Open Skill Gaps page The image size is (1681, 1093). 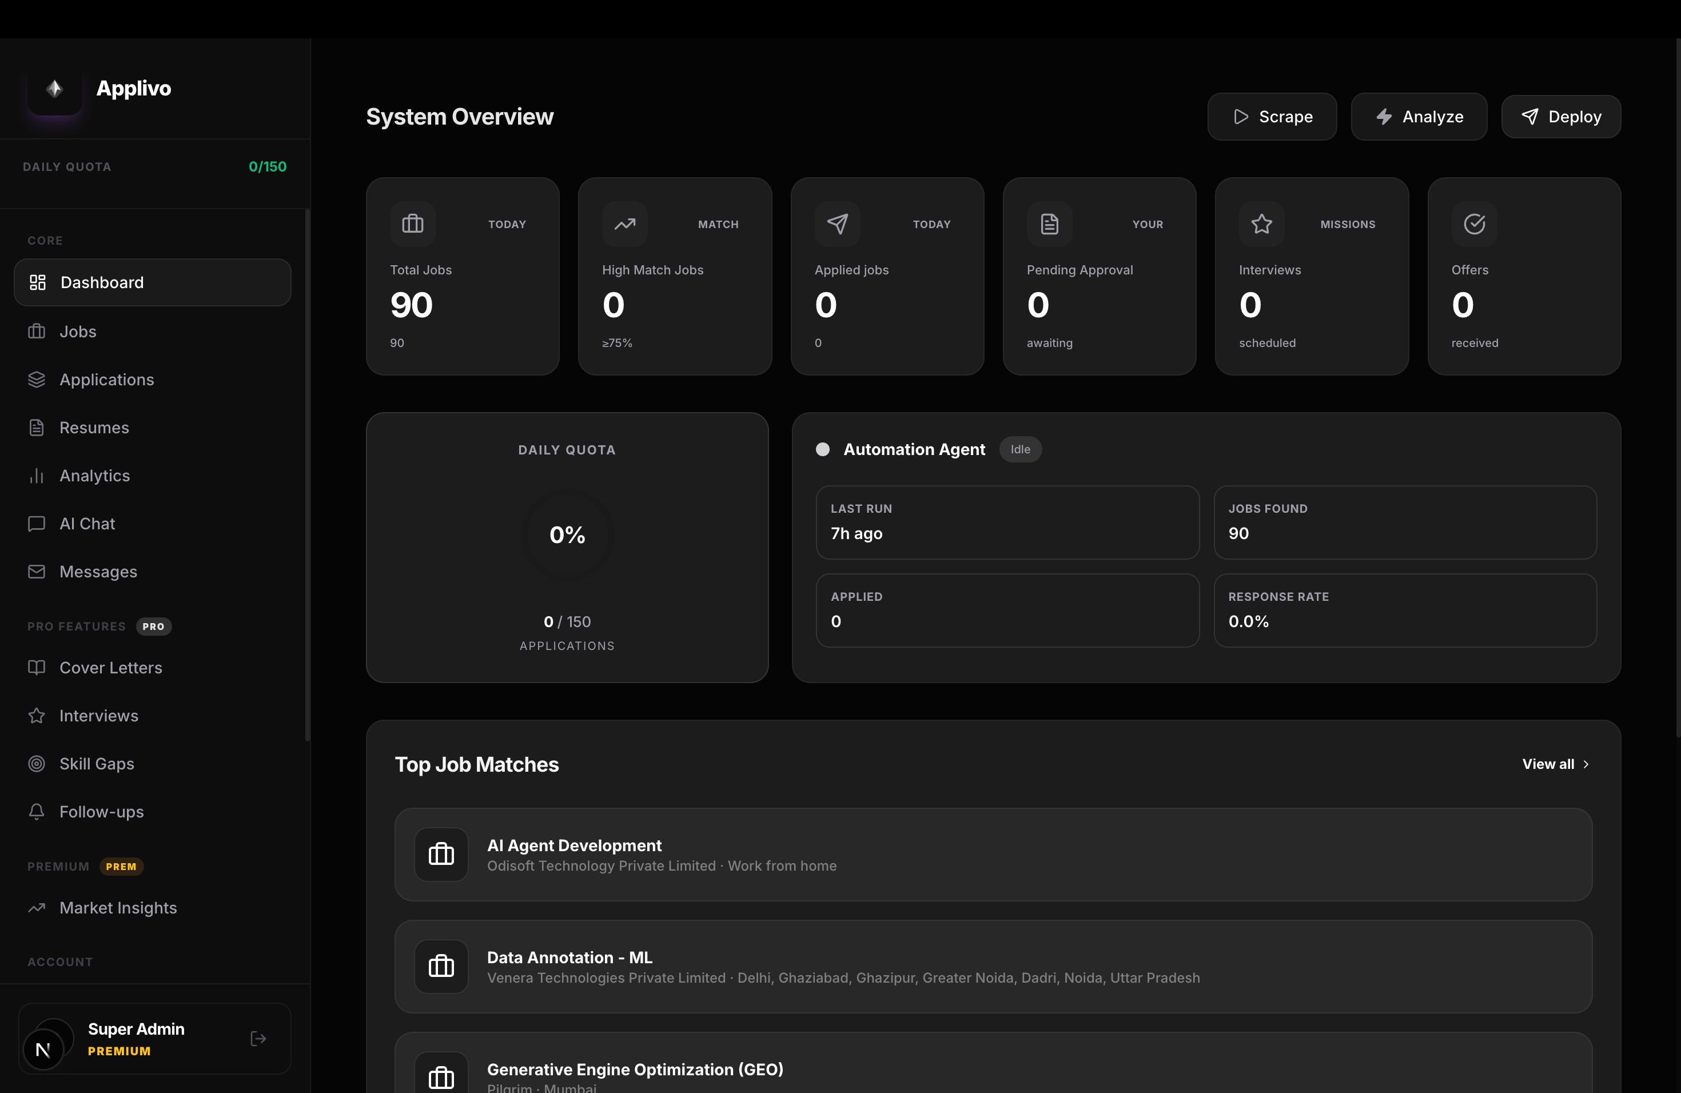153,763
